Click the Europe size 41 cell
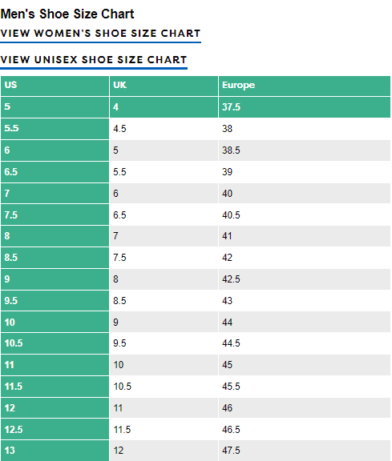This screenshot has width=392, height=461. coord(305,236)
